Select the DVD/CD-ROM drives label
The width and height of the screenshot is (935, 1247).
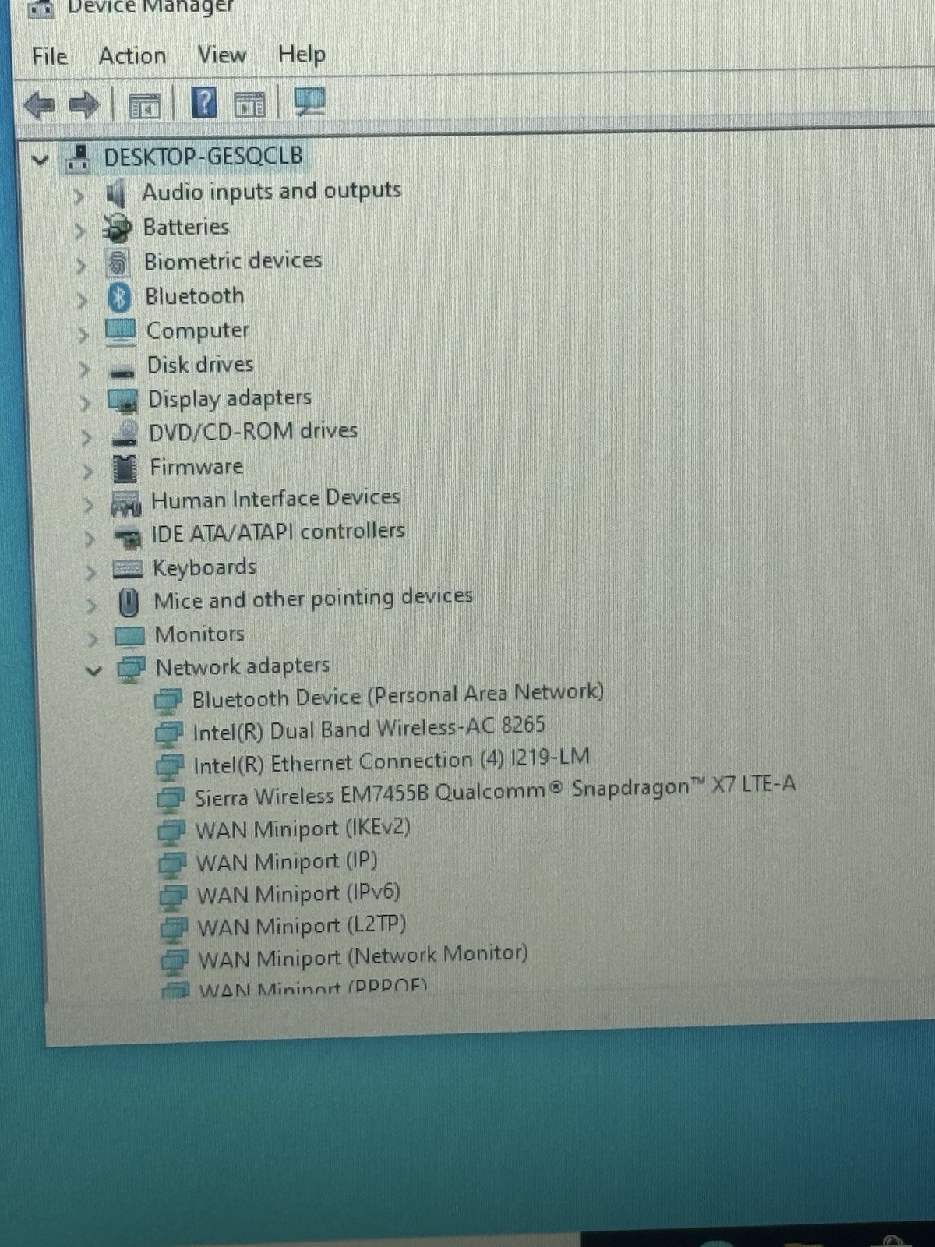click(x=253, y=431)
